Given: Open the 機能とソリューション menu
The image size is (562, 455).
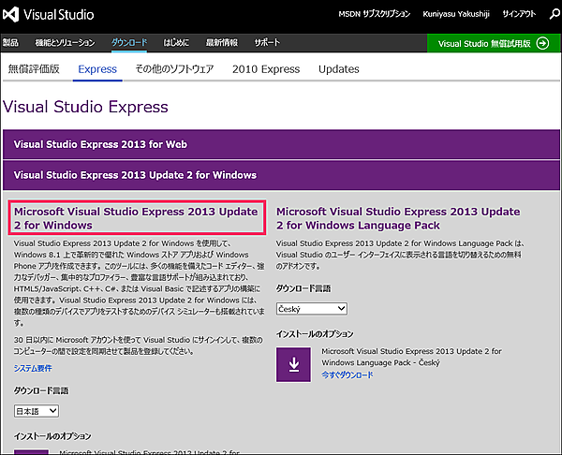Looking at the screenshot, I should tap(66, 43).
